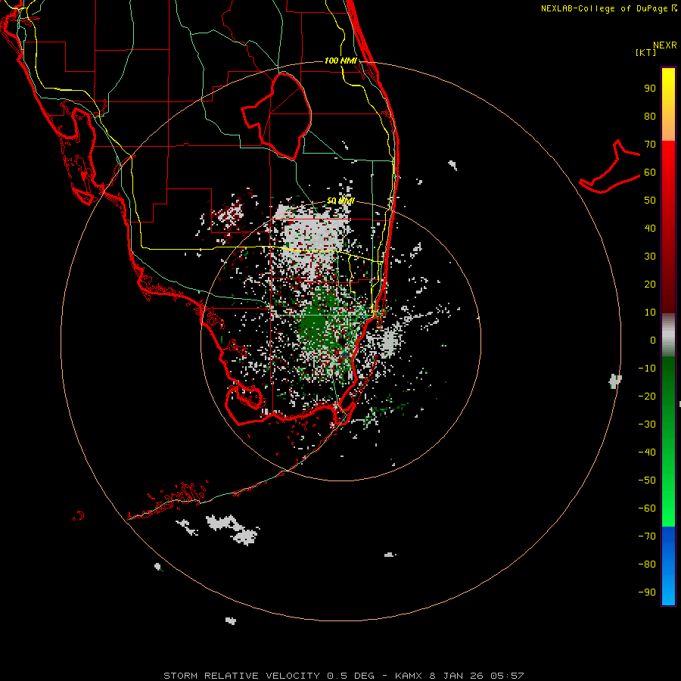Screen dimensions: 681x681
Task: Select the positive 10 scale label
Action: point(650,313)
